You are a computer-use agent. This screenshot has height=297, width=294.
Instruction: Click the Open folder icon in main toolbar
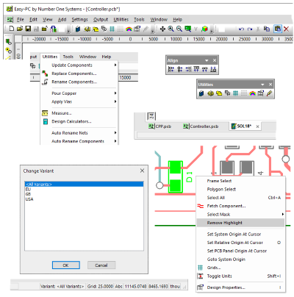point(20,29)
